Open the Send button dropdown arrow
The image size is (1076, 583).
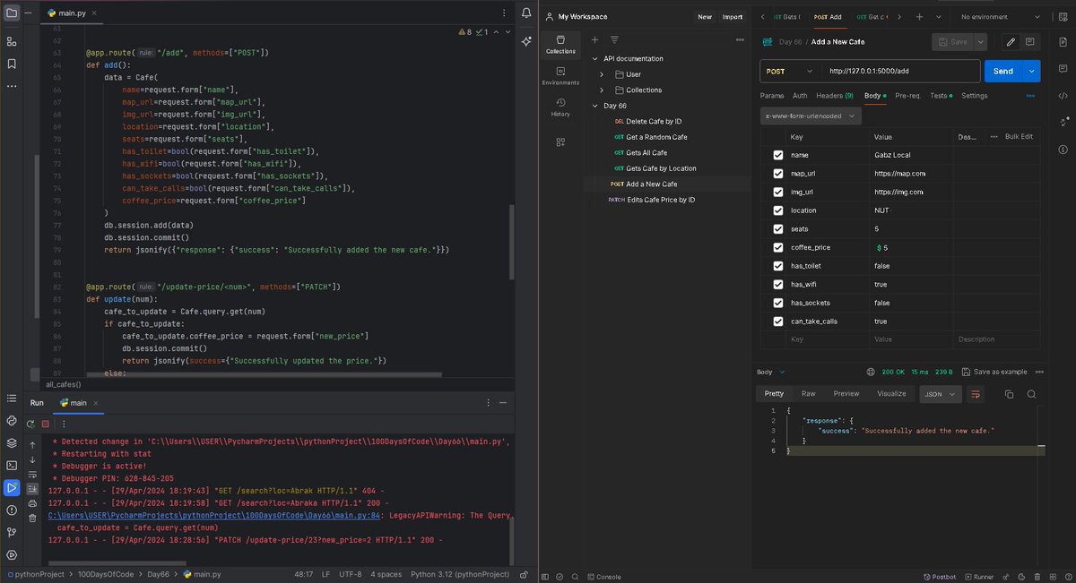click(x=1032, y=71)
